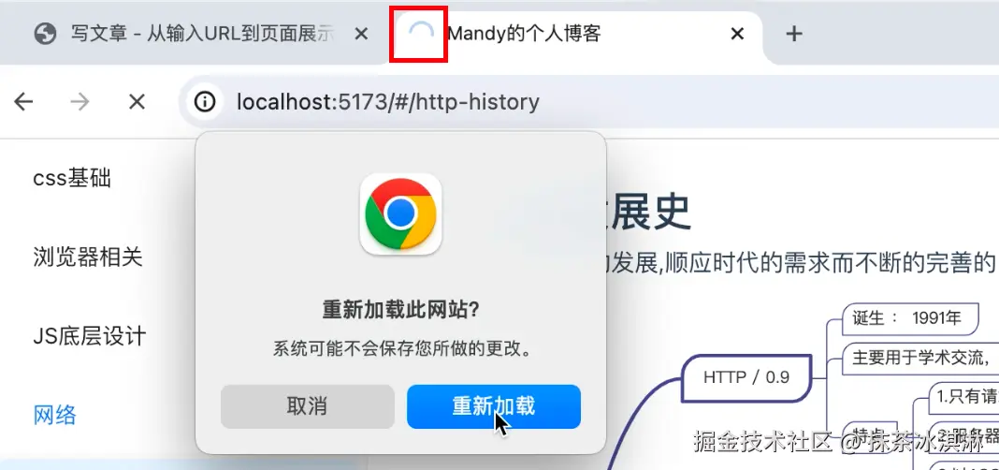Open a new tab with plus icon

793,34
